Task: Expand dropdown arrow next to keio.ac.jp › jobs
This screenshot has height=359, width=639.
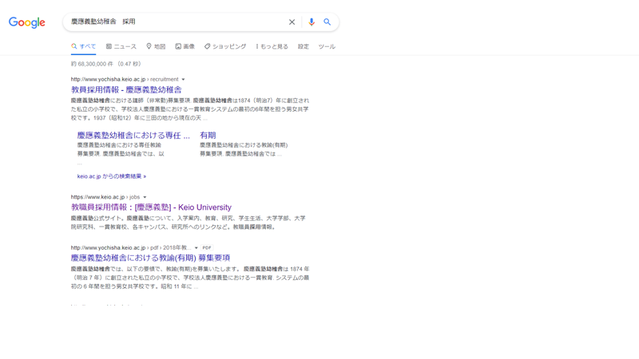Action: (145, 197)
